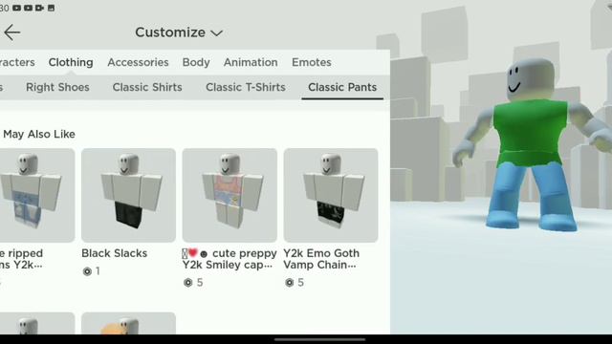This screenshot has width=612, height=344.
Task: Tap the back arrow icon
Action: (x=11, y=32)
